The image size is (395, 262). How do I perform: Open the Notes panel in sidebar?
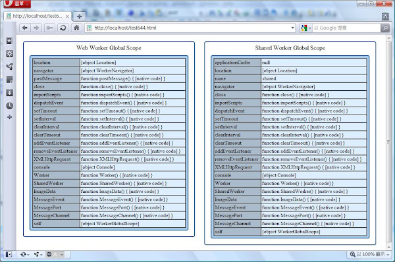point(10,80)
